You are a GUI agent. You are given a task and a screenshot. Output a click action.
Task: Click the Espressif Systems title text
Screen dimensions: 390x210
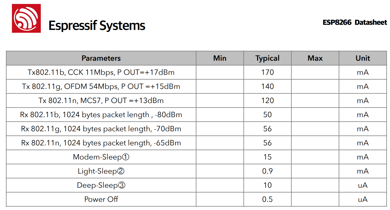click(x=97, y=26)
